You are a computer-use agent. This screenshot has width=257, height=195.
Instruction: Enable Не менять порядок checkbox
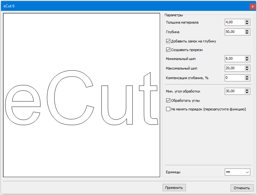pyautogui.click(x=168, y=109)
